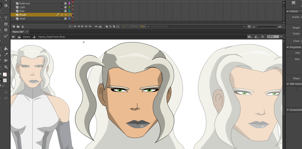This screenshot has height=149, width=302.
Task: Switch to Vipera.fla document tab
Action: point(18,32)
